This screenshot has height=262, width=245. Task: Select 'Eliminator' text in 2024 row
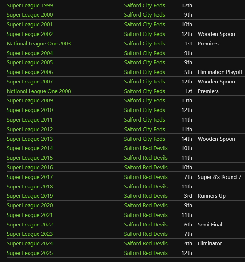pos(210,244)
